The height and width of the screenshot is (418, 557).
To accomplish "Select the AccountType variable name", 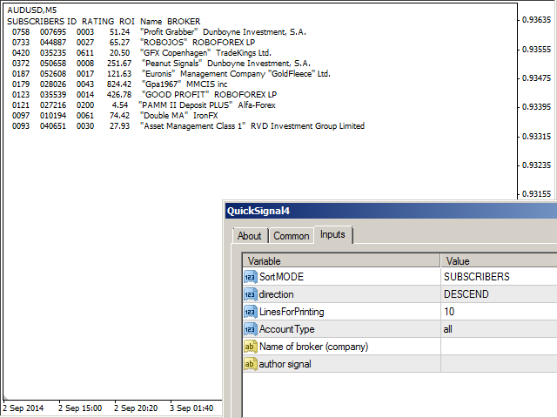I will pos(286,329).
